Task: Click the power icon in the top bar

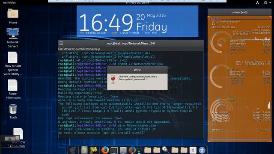Action: [x=265, y=3]
